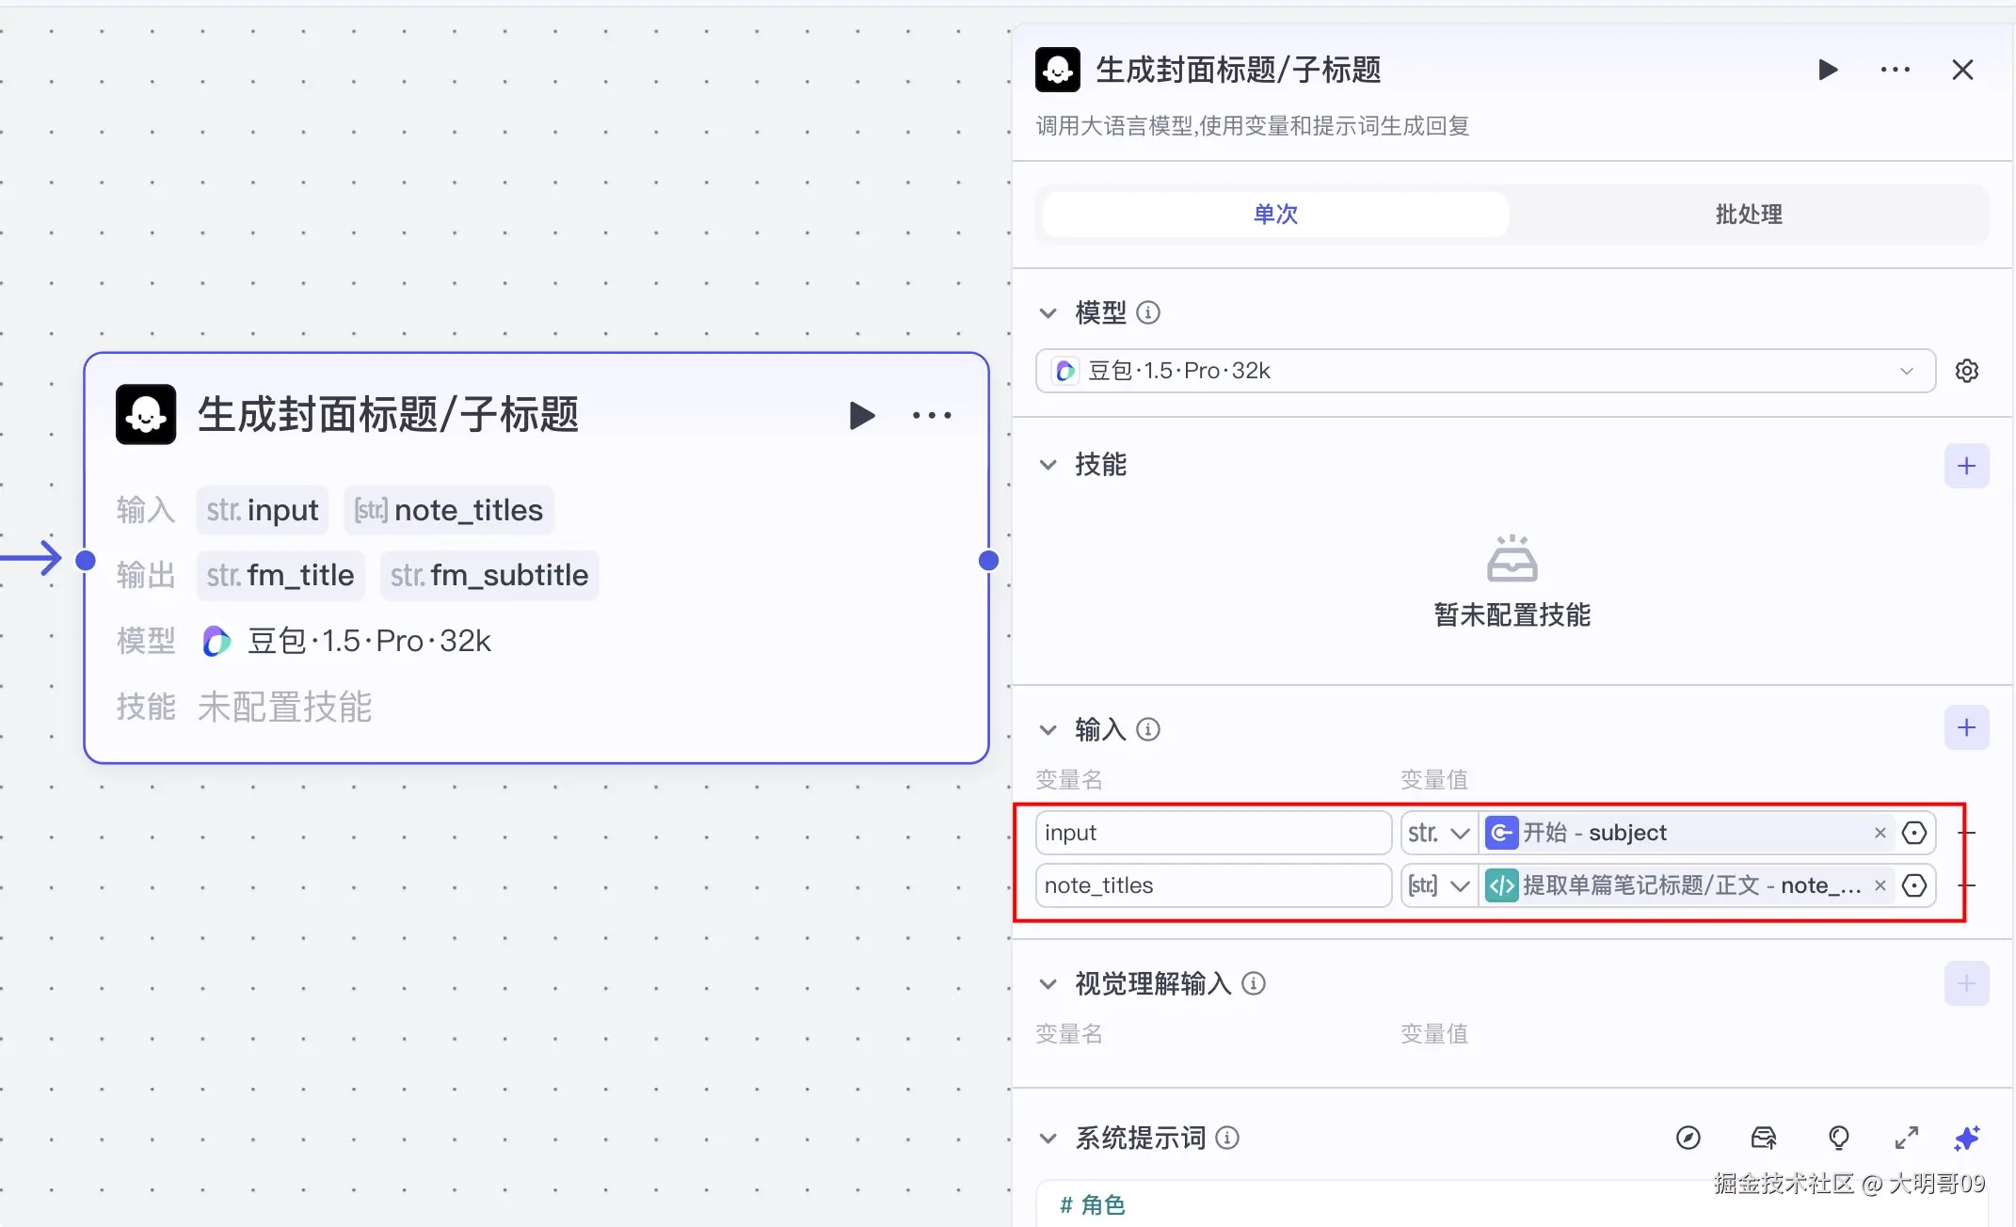Viewport: 2016px width, 1227px height.
Task: Add a new input variable row
Action: point(1966,727)
